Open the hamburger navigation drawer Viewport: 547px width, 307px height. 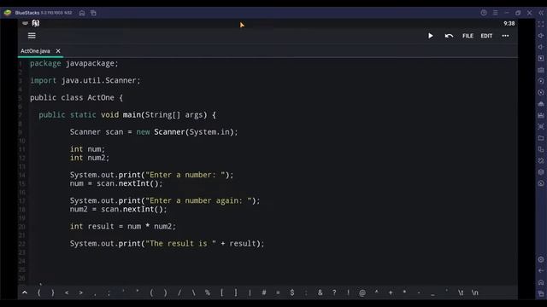[x=32, y=36]
